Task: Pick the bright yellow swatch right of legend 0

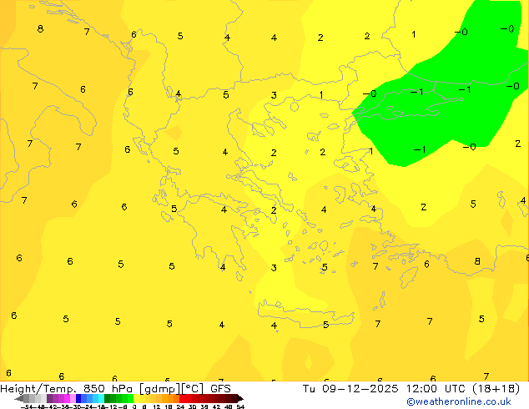Action: [137, 399]
